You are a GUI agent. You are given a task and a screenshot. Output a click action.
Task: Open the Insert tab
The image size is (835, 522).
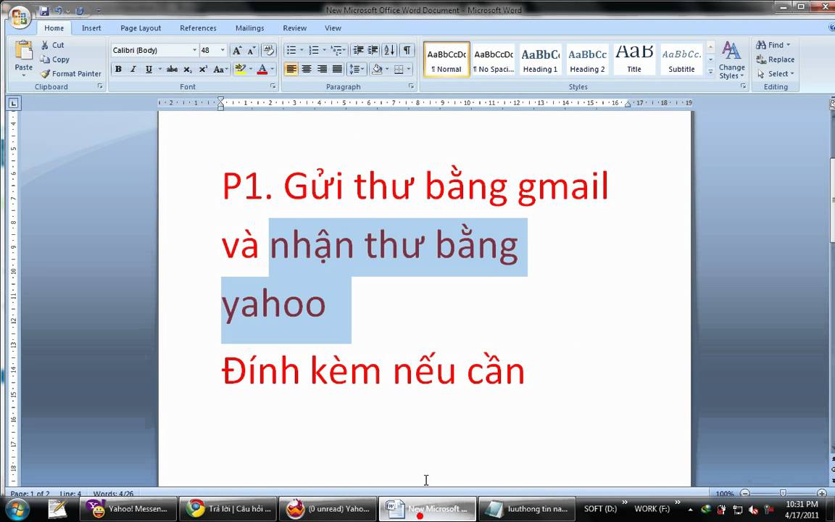click(91, 28)
